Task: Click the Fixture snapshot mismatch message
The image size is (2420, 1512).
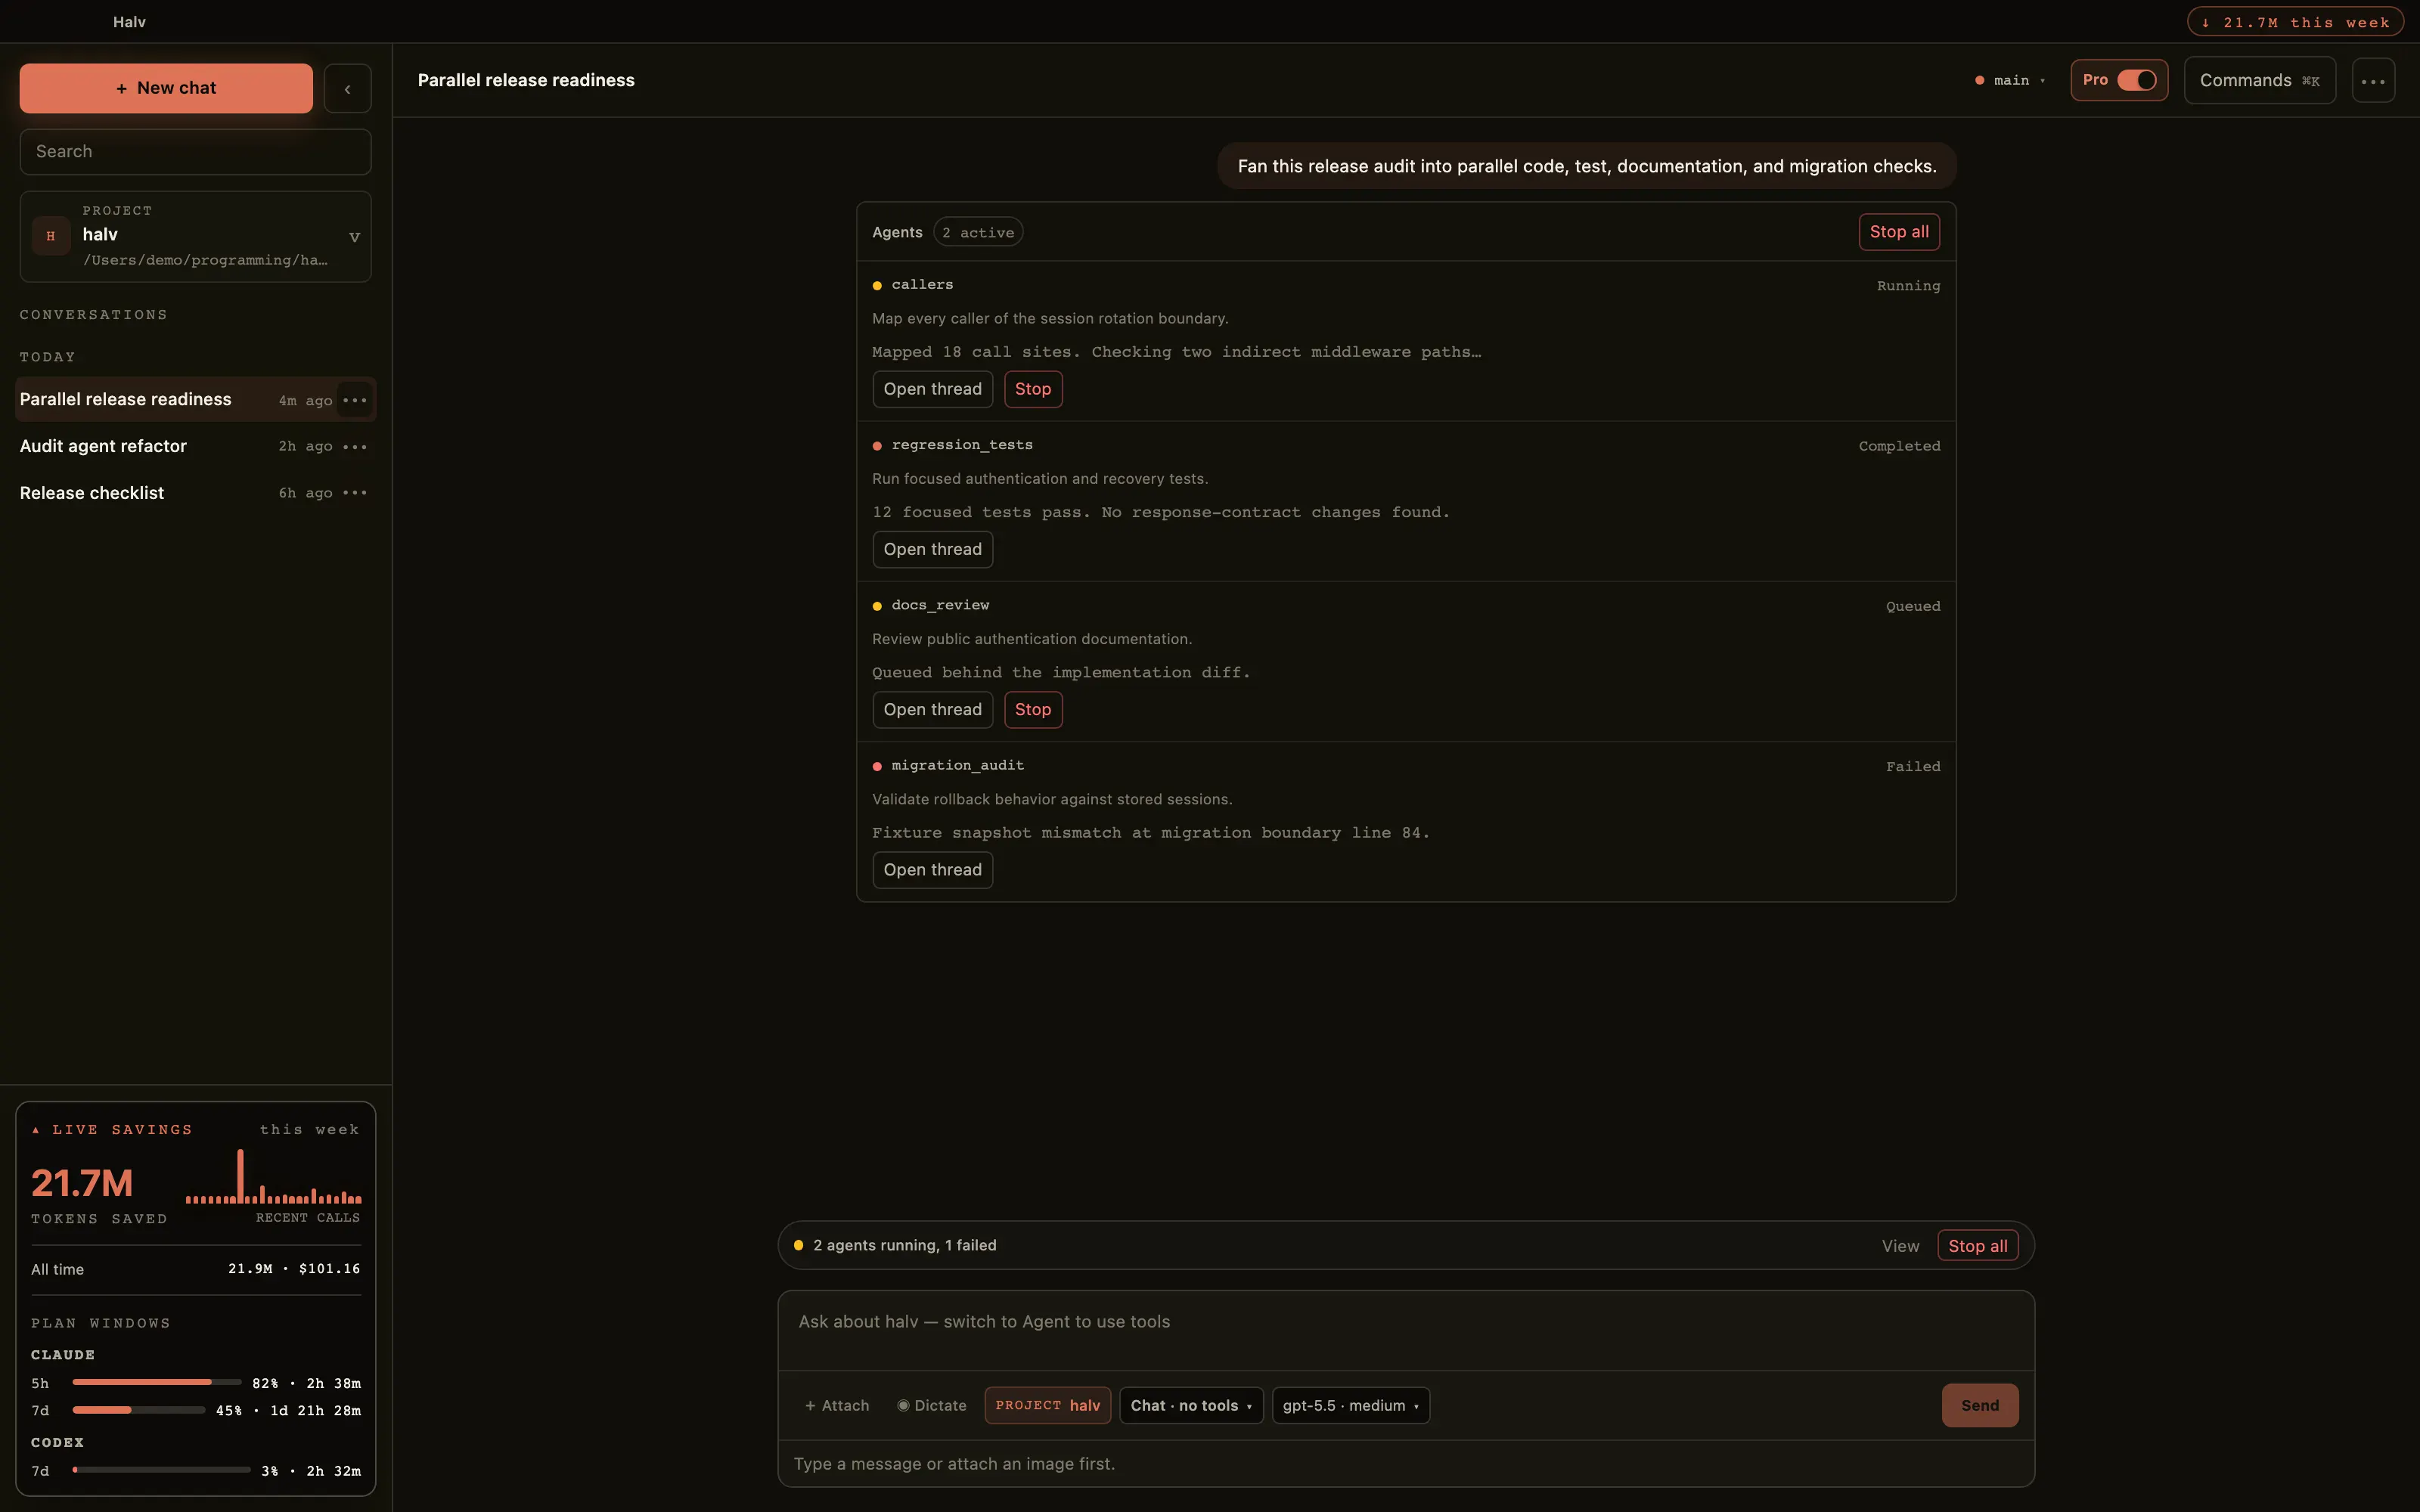Action: click(1150, 833)
